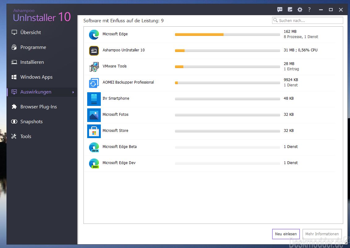Click the overlapping circles Snapshots icon

coord(14,122)
